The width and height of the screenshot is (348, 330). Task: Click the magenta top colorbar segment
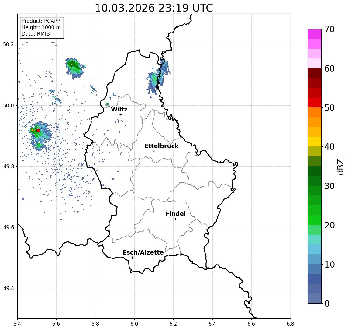pos(315,34)
